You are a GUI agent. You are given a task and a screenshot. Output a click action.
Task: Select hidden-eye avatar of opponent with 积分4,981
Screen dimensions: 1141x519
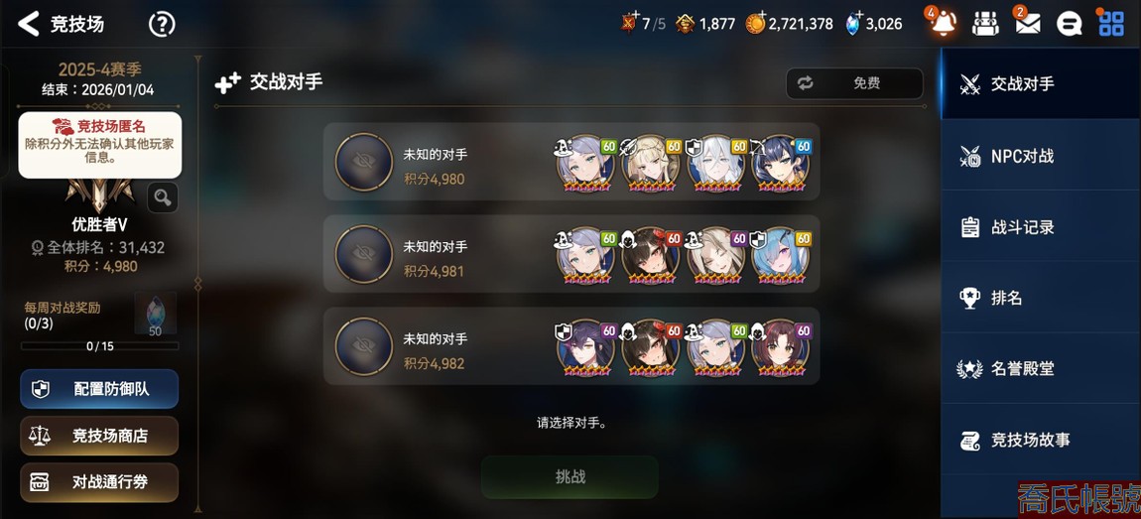click(364, 253)
